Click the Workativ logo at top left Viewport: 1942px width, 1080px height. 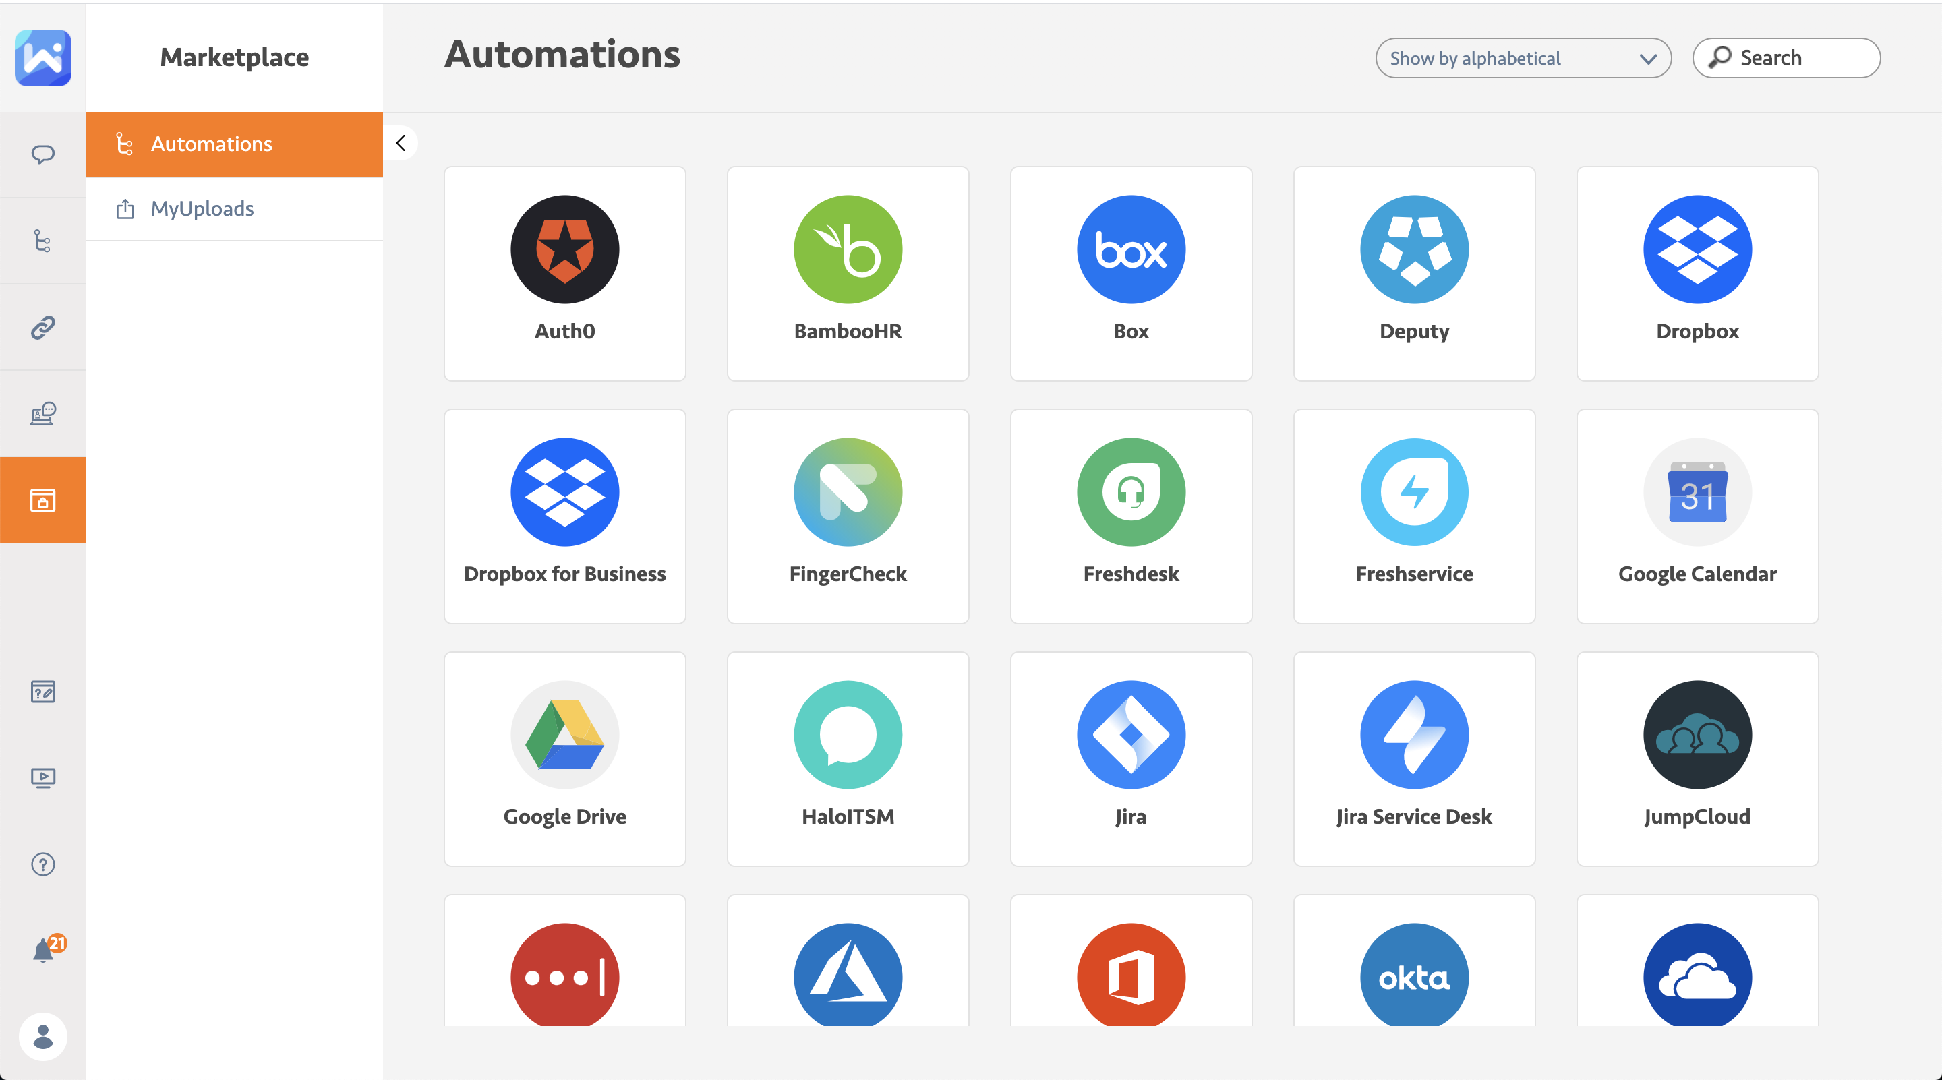point(43,58)
